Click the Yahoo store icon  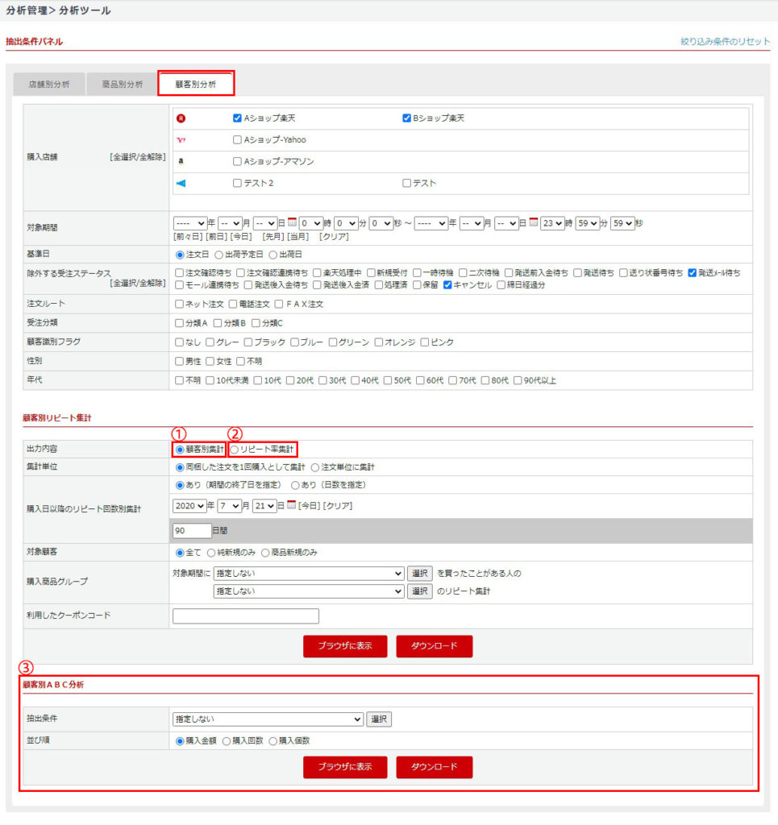click(x=181, y=140)
